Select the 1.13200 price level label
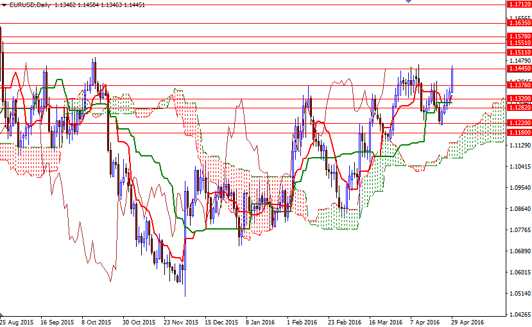The height and width of the screenshot is (327, 532). (519, 99)
